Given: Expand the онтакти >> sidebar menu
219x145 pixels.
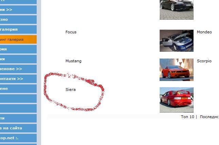Looking at the screenshot, I should (18, 79).
